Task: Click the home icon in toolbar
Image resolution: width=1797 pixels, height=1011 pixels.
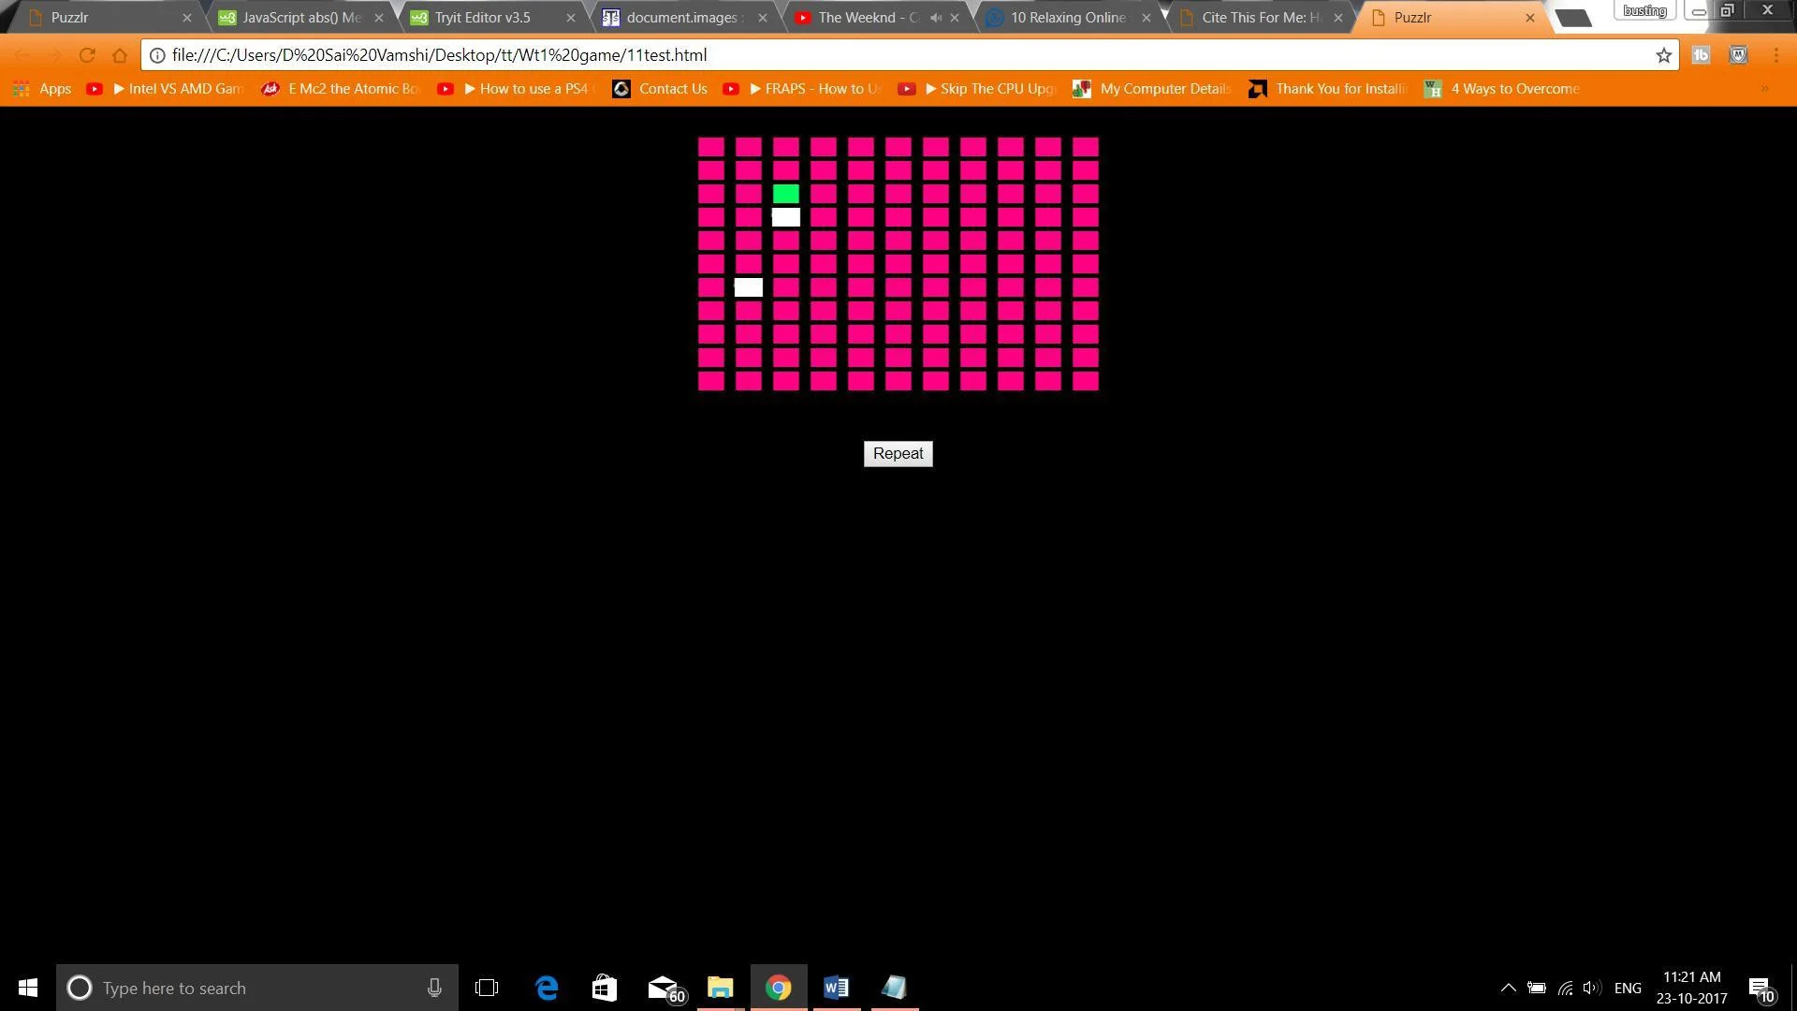Action: 120,55
